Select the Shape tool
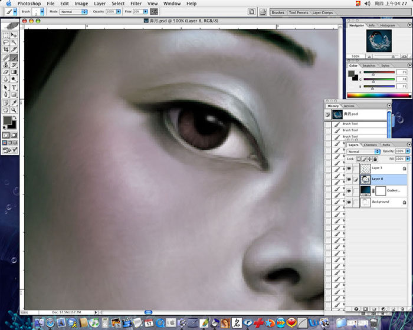The height and width of the screenshot is (330, 413). pyautogui.click(x=14, y=94)
